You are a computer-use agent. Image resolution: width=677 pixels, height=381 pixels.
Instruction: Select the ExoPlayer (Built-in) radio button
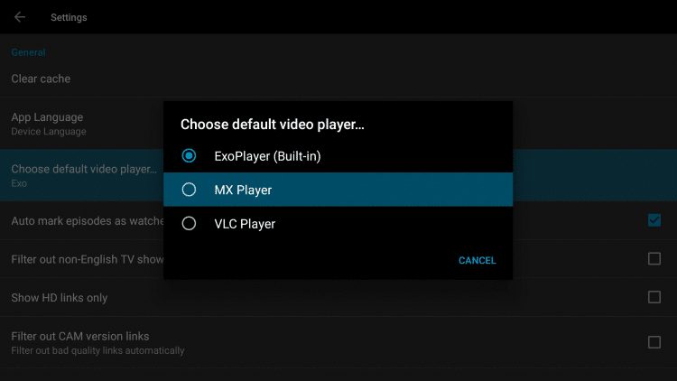pyautogui.click(x=189, y=156)
